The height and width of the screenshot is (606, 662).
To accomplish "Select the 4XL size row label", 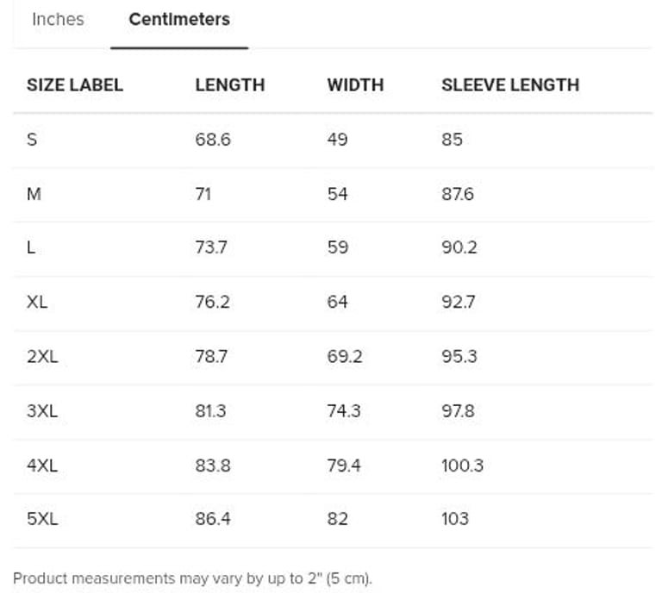I will pos(42,465).
